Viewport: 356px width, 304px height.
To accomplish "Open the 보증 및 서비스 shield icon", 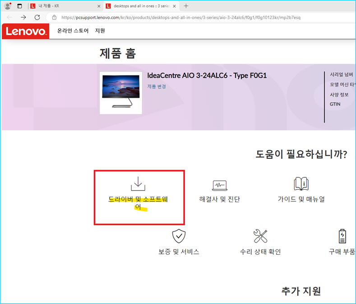I will (x=179, y=236).
